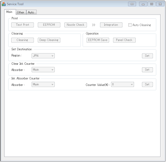Click the double-arrow button in title bar
Screen dimensions: 166x162
coord(132,4)
